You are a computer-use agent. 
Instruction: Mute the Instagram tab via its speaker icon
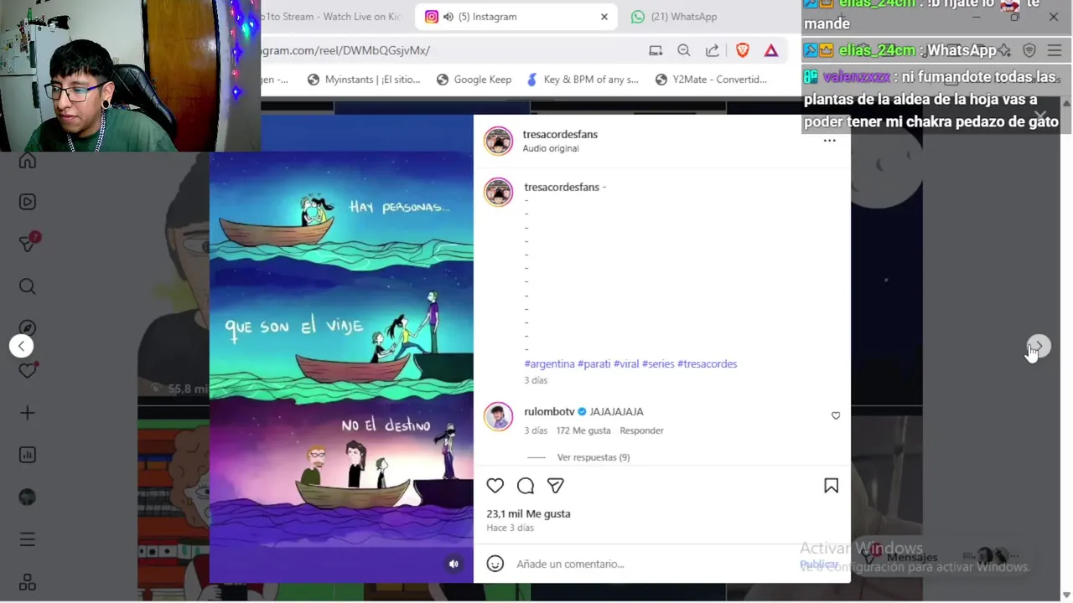tap(448, 17)
